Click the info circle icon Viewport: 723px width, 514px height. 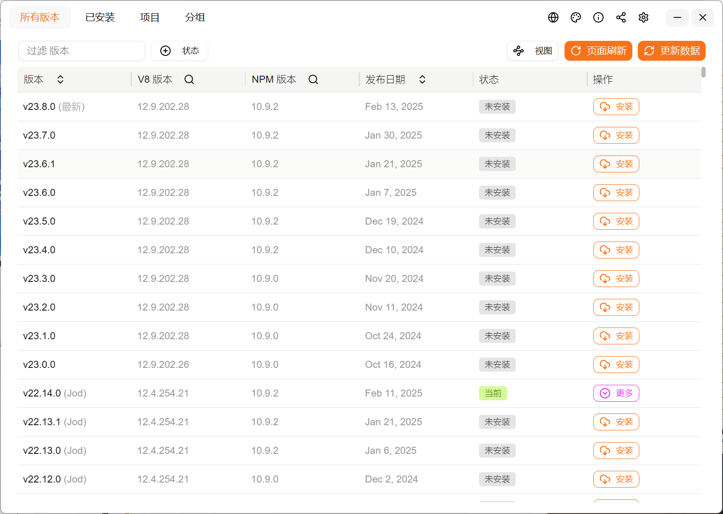(x=598, y=17)
